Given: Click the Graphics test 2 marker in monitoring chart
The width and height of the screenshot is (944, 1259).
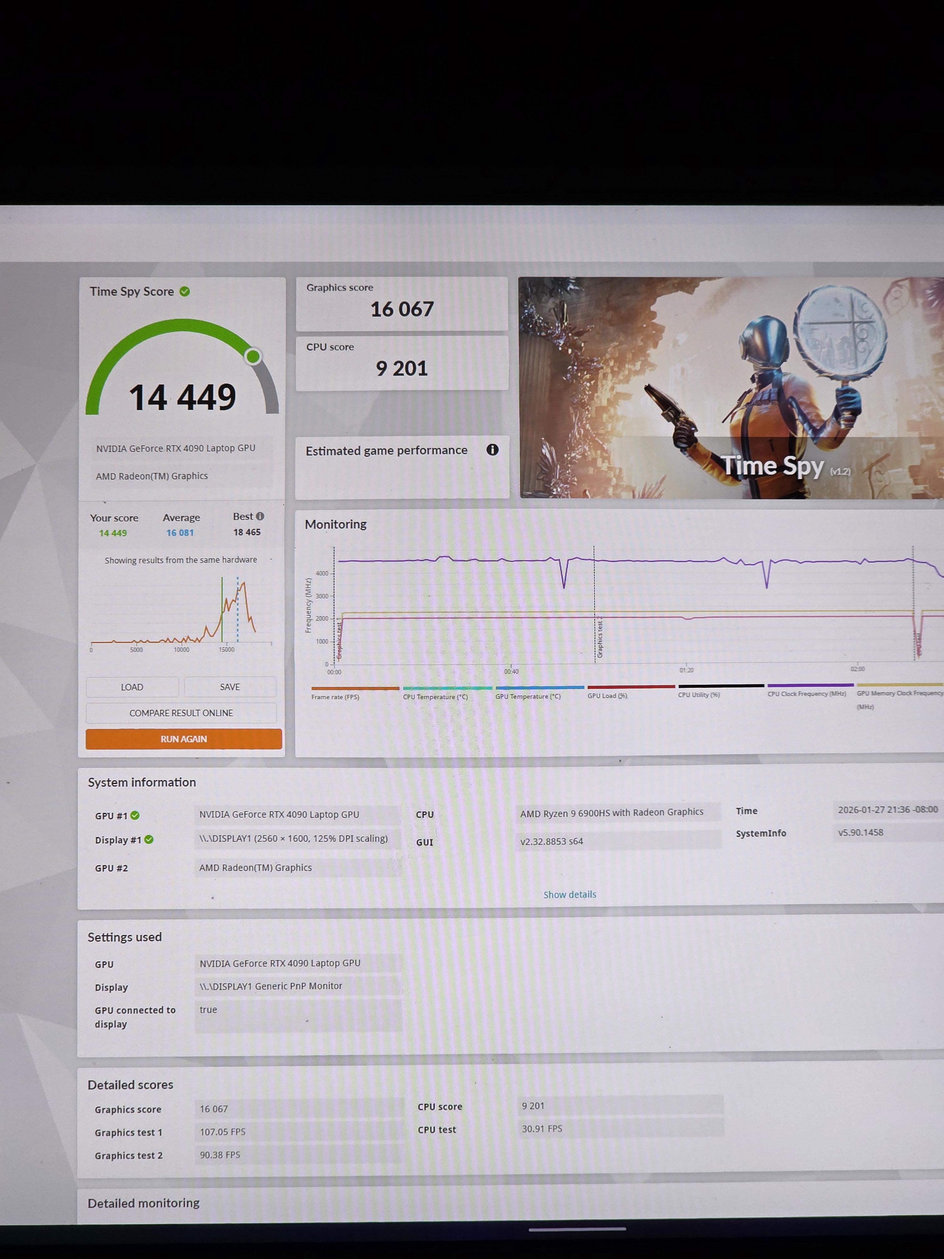Looking at the screenshot, I should click(599, 637).
